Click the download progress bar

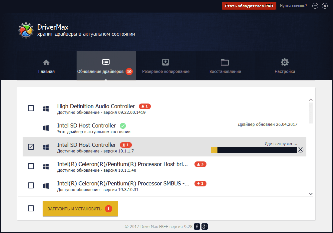[x=254, y=150]
